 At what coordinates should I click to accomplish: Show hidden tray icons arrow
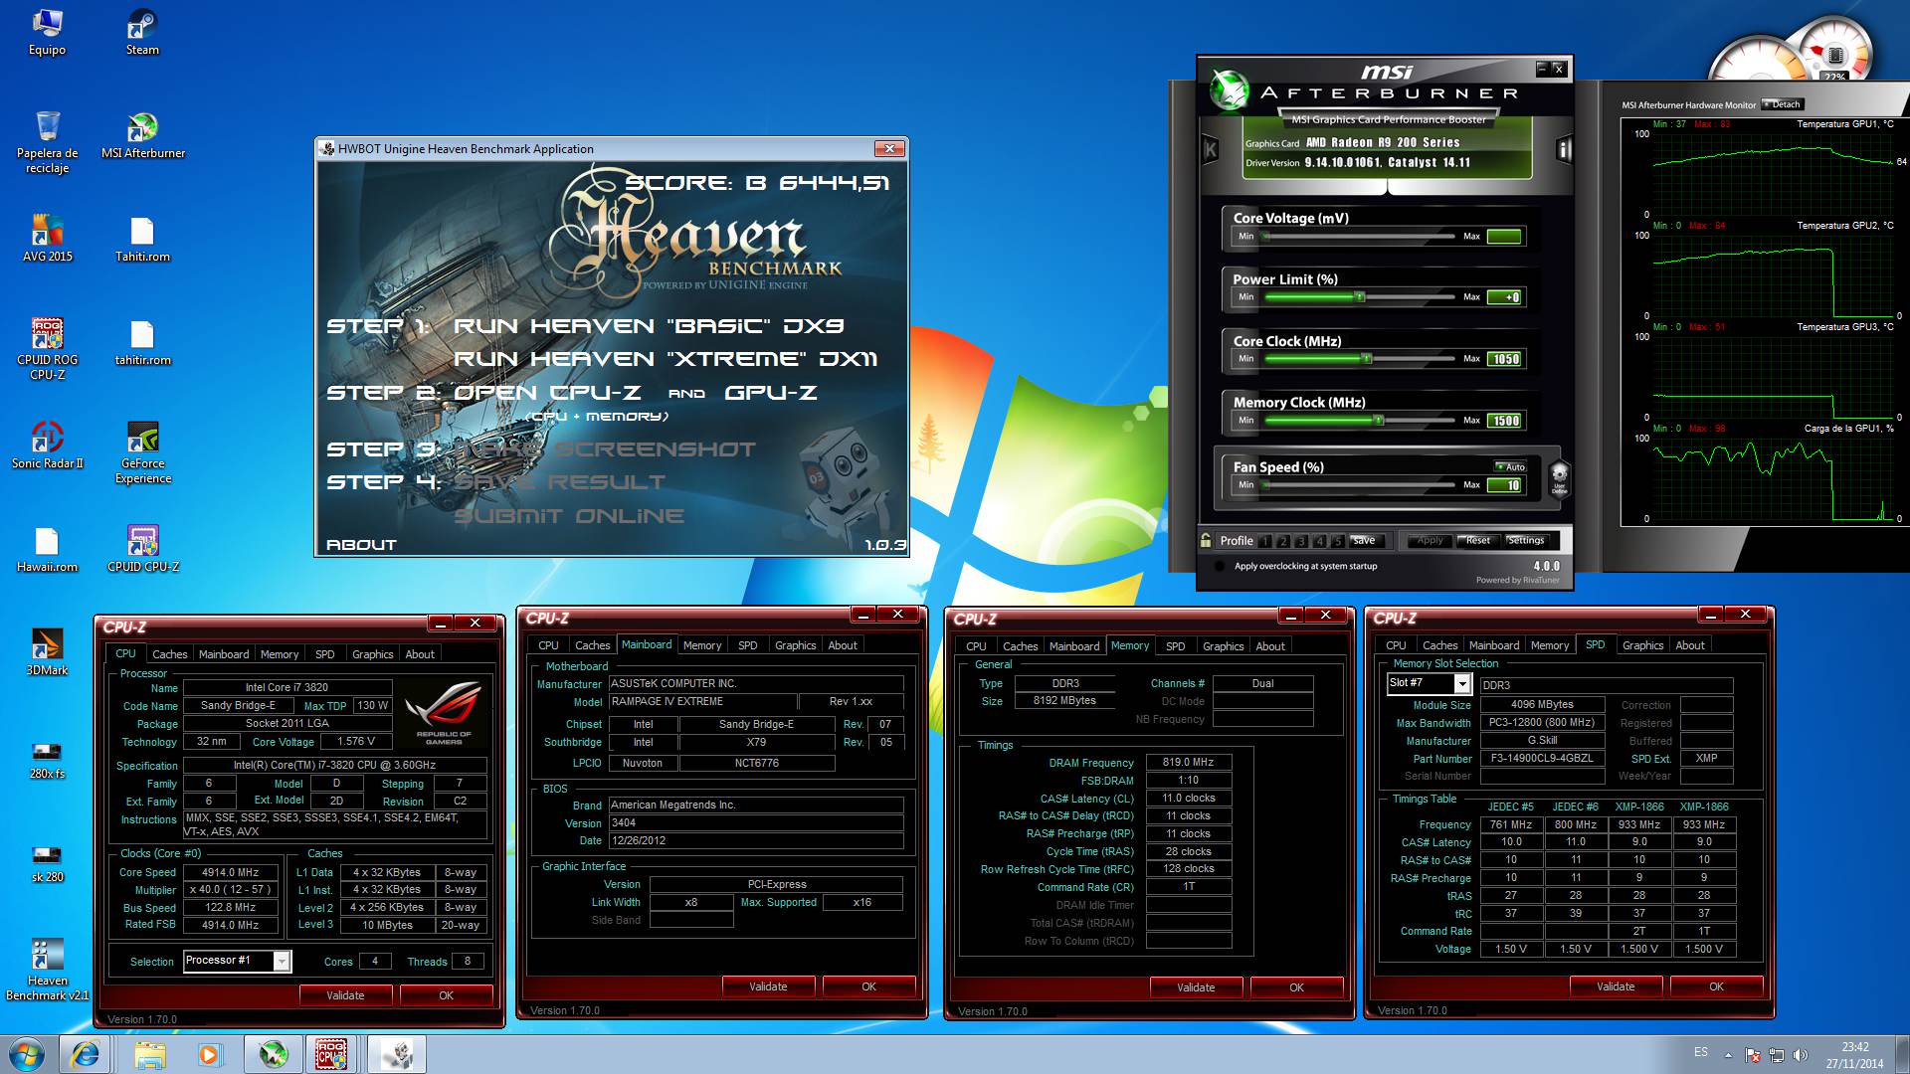[x=1728, y=1055]
